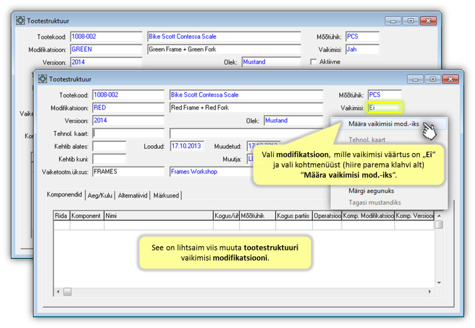475x328 pixels.
Task: Click the 'Red Frame + Red Fork' description field
Action: pyautogui.click(x=247, y=108)
